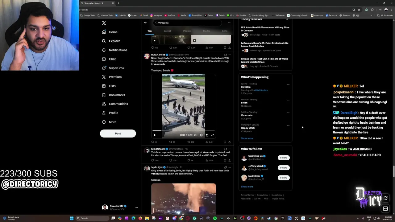This screenshot has width=395, height=222.
Task: Switch to the Lists tab
Action: 225,31
